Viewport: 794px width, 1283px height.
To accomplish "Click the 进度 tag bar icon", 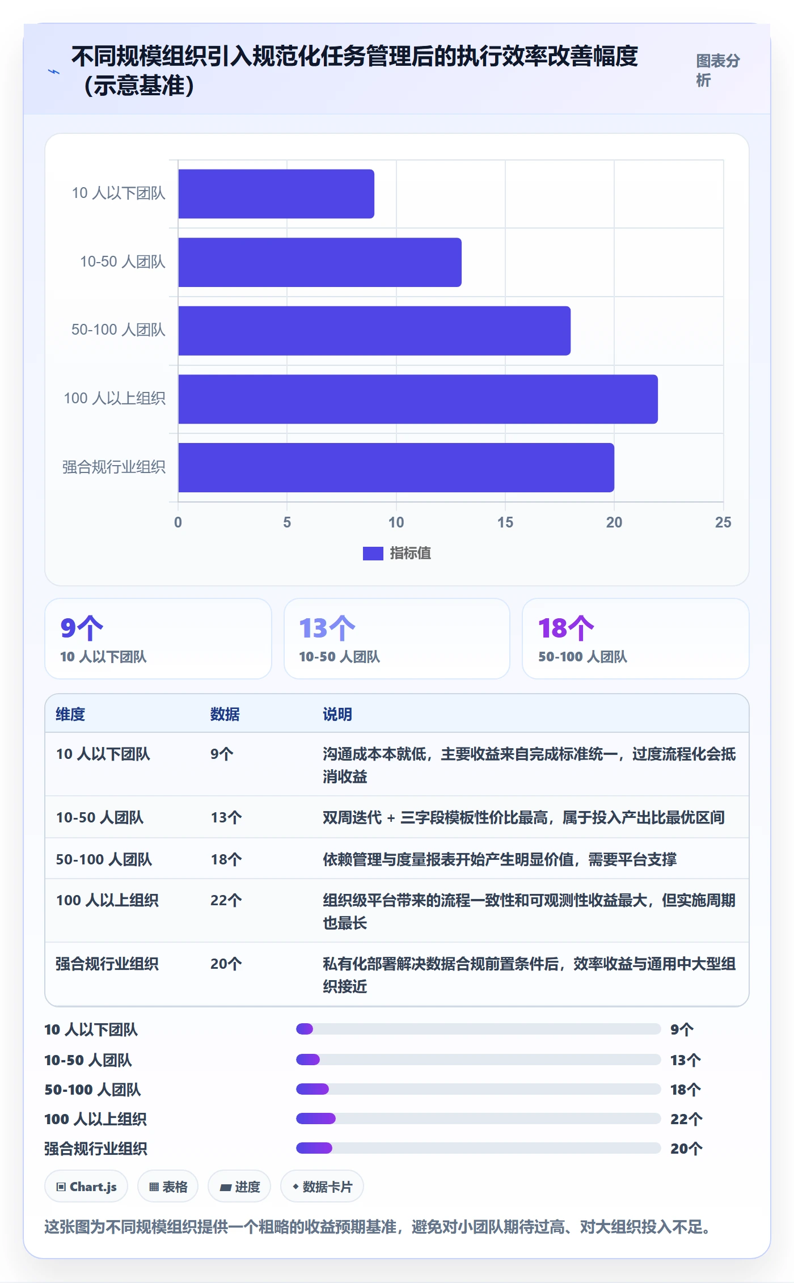I will tap(225, 1187).
